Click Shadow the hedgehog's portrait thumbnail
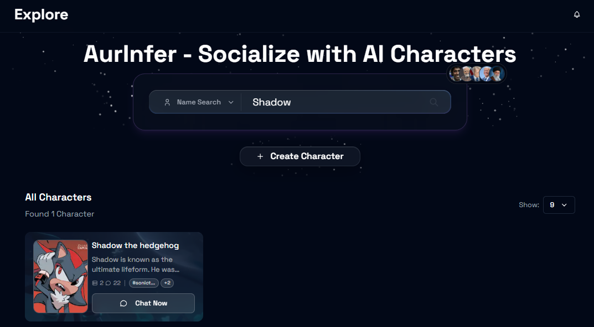This screenshot has width=594, height=327. pyautogui.click(x=60, y=276)
